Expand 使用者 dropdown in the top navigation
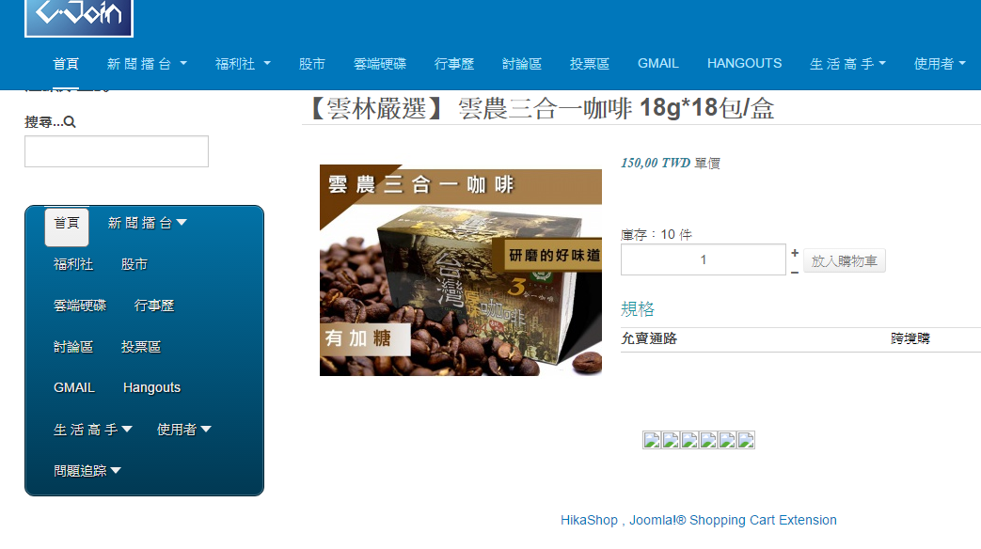 [940, 64]
